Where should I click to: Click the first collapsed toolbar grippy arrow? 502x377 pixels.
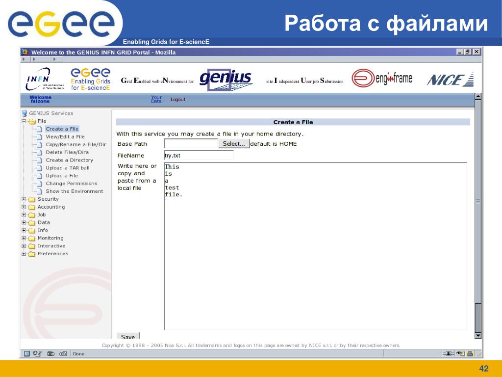click(24, 59)
